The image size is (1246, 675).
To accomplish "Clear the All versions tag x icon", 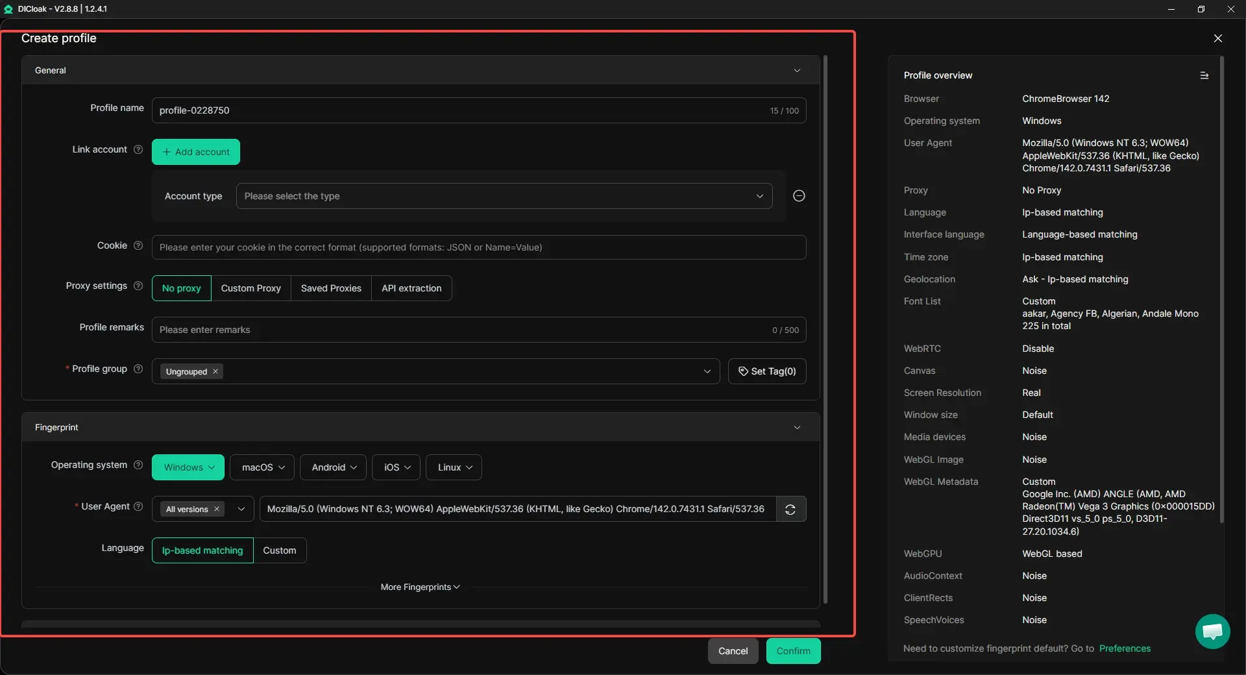I will (217, 509).
